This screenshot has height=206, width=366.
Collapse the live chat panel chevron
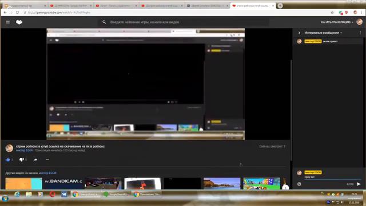click(x=299, y=33)
